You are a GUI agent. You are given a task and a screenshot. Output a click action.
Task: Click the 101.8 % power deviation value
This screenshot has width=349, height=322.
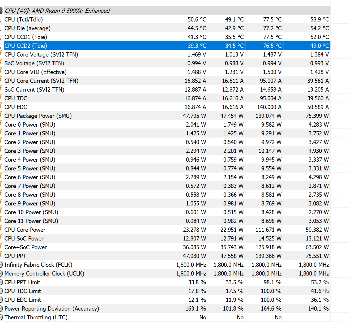tap(233, 308)
